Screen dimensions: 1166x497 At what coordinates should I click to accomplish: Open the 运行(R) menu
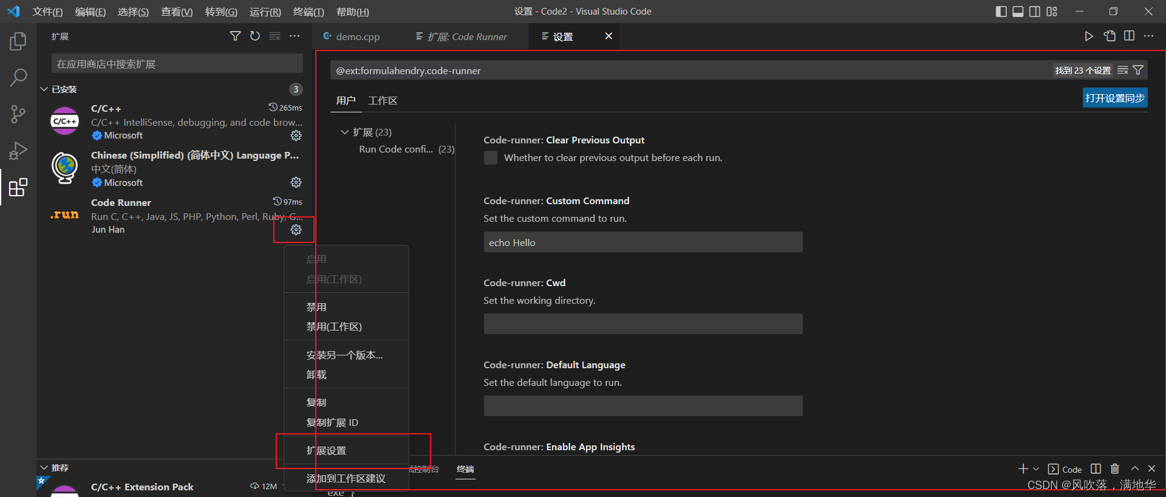point(265,12)
